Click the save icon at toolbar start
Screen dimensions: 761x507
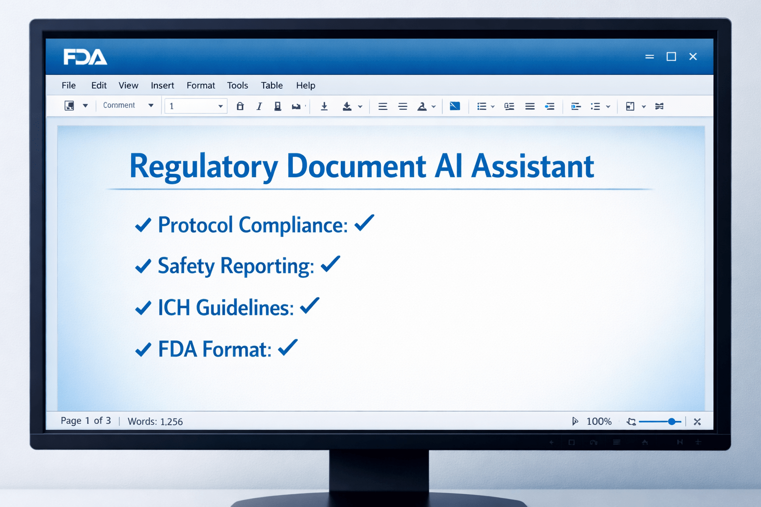click(69, 106)
